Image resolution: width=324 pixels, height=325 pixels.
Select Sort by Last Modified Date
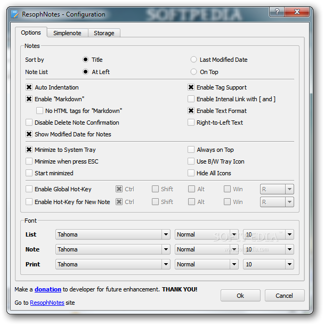[193, 60]
